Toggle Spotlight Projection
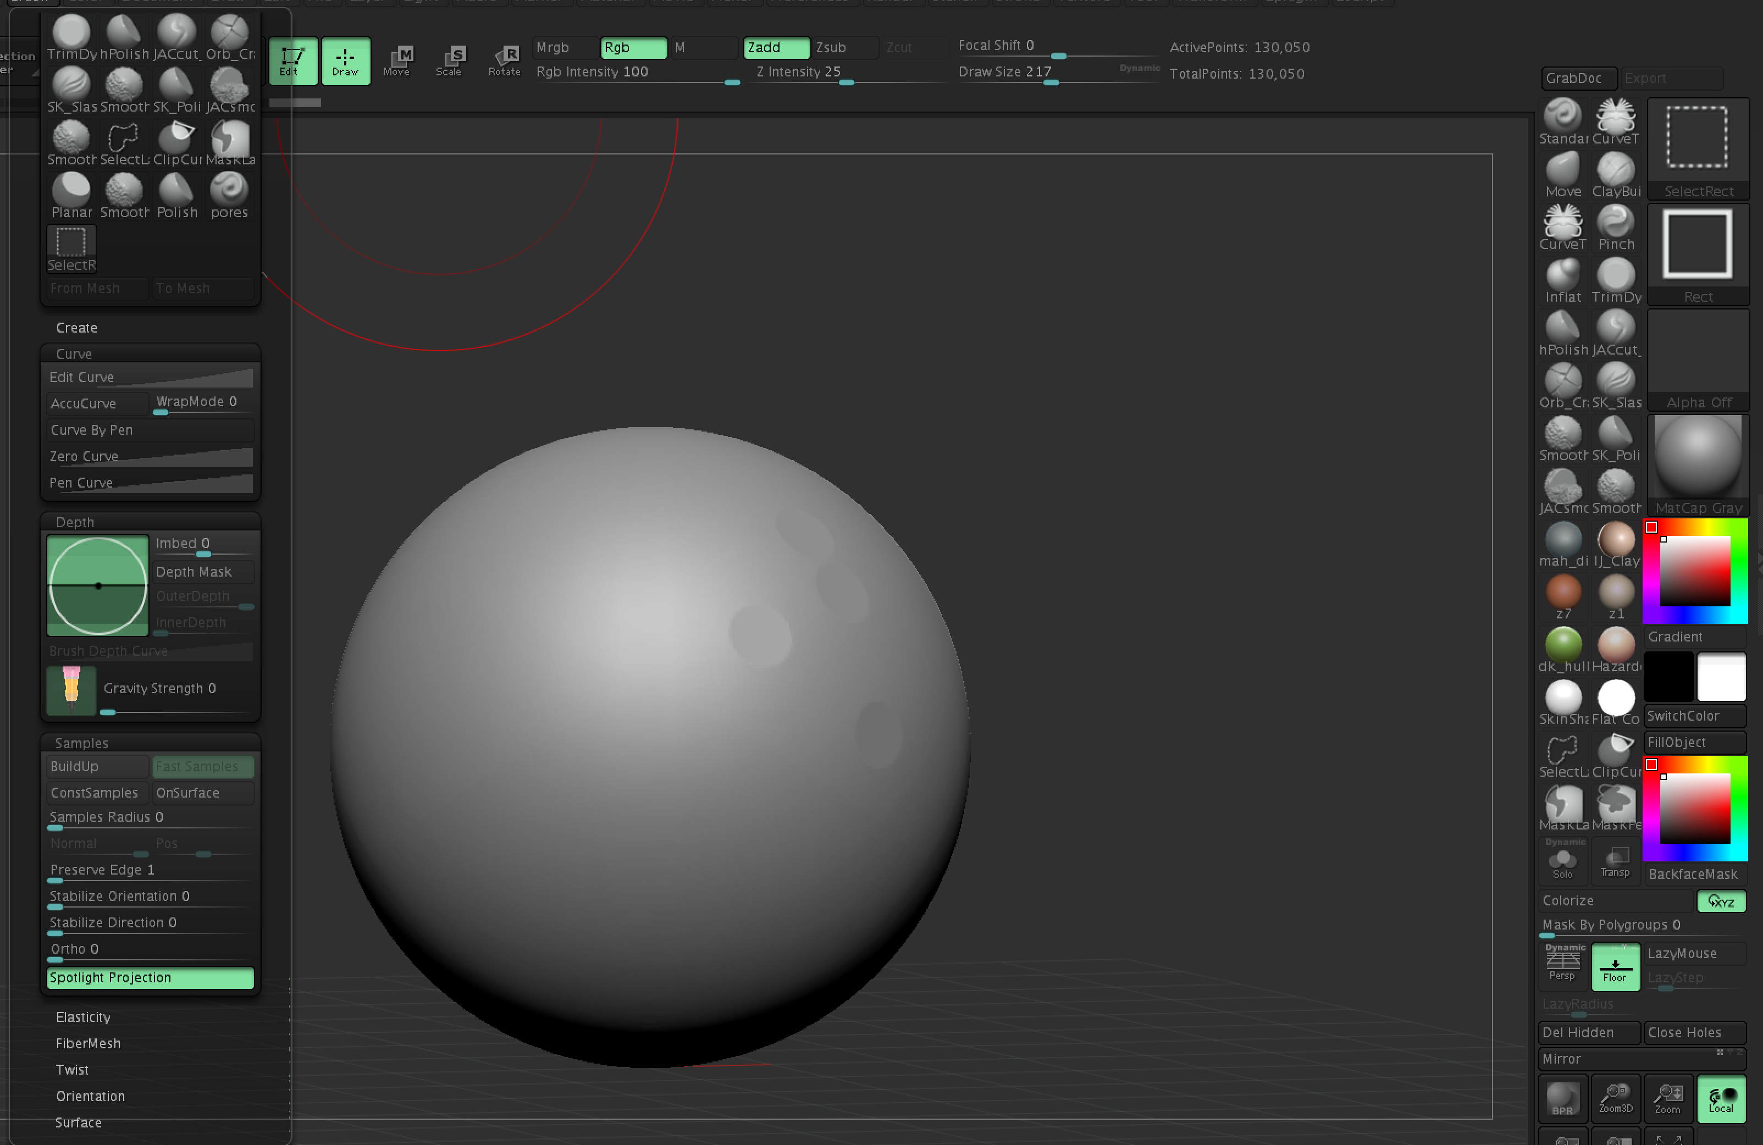 point(151,977)
